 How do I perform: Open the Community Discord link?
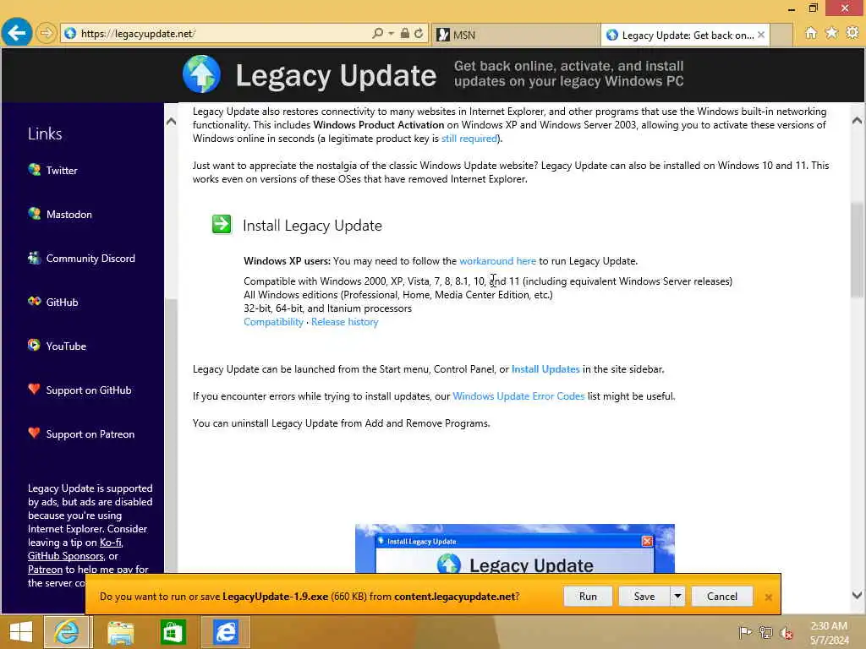90,259
